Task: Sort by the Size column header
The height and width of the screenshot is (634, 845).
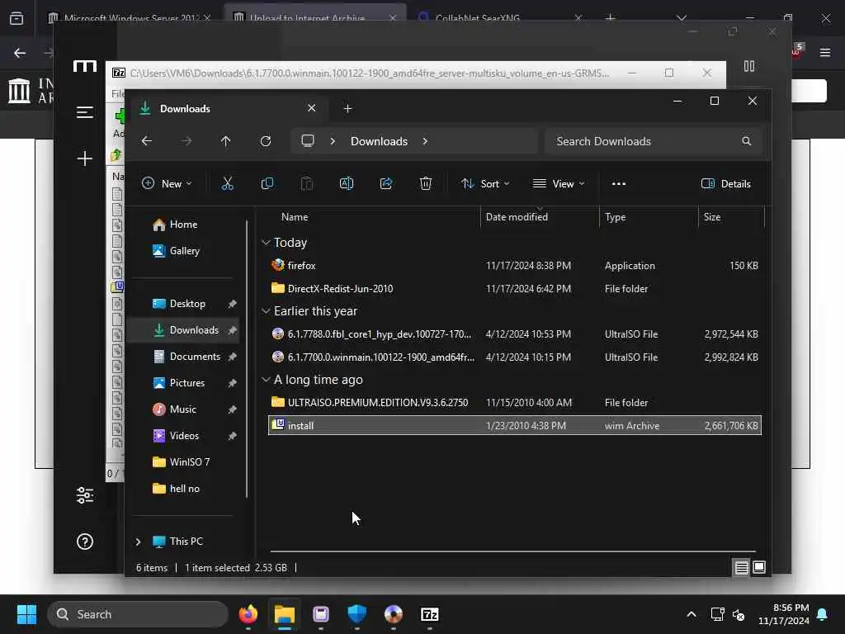Action: (731, 217)
